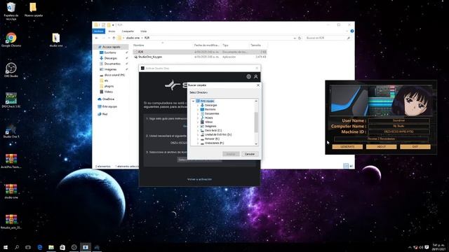Open Microsoft Store from the taskbar
This screenshot has height=252, width=449.
point(62,247)
